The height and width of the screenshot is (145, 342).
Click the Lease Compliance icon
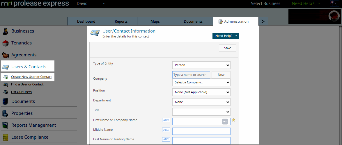click(x=6, y=137)
